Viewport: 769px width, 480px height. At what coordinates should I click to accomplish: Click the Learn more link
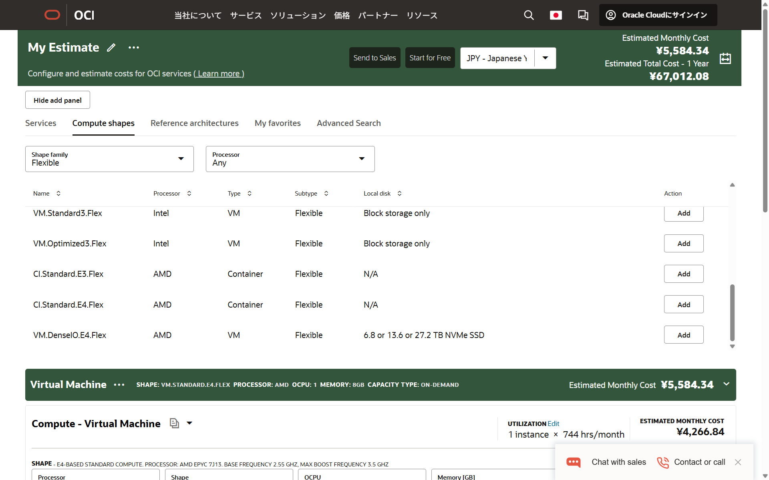point(219,74)
